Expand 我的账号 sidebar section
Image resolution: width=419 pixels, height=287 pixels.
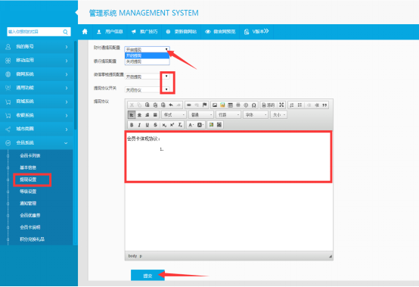36,46
